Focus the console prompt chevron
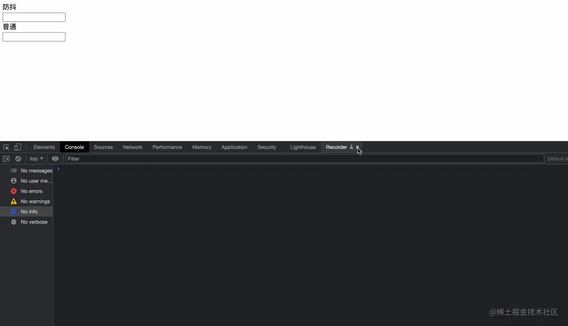 tap(58, 169)
